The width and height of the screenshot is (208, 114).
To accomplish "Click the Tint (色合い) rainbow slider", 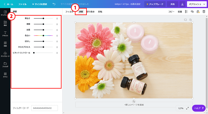I will [43, 35].
